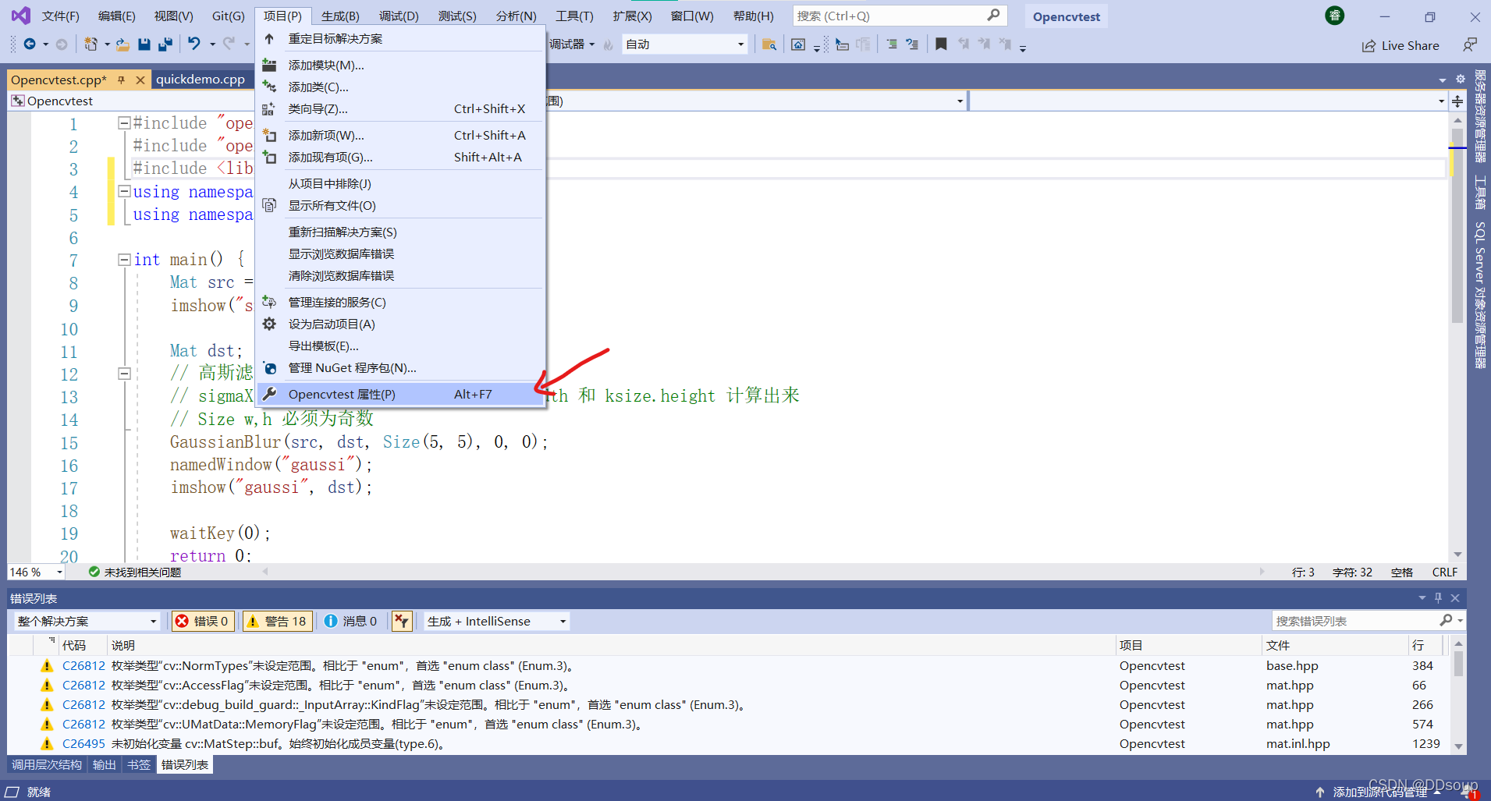The width and height of the screenshot is (1491, 801).
Task: Toggle the bookmark icon in the toolbar
Action: coord(941,44)
